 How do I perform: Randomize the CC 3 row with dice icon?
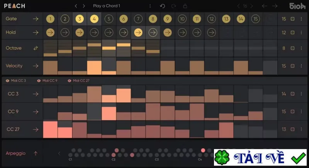(293, 94)
